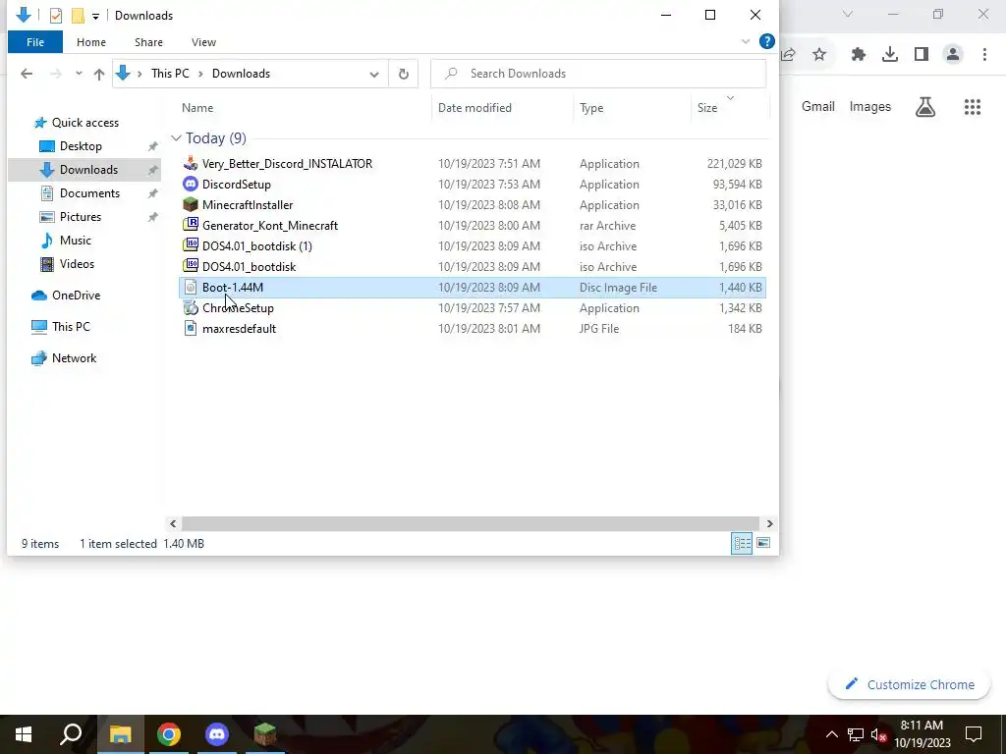This screenshot has height=754, width=1006.
Task: Select Documents in the navigation pane
Action: pos(89,193)
